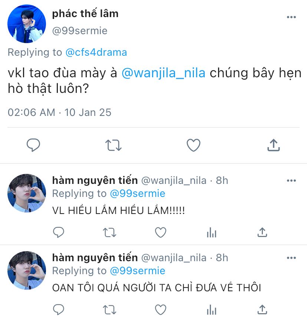Retweet the main tweet from phác thế lâm
The height and width of the screenshot is (321, 307).
(x=113, y=145)
